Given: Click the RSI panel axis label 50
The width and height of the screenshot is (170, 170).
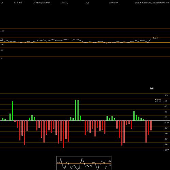Looking at the screenshot, I should [2, 45].
